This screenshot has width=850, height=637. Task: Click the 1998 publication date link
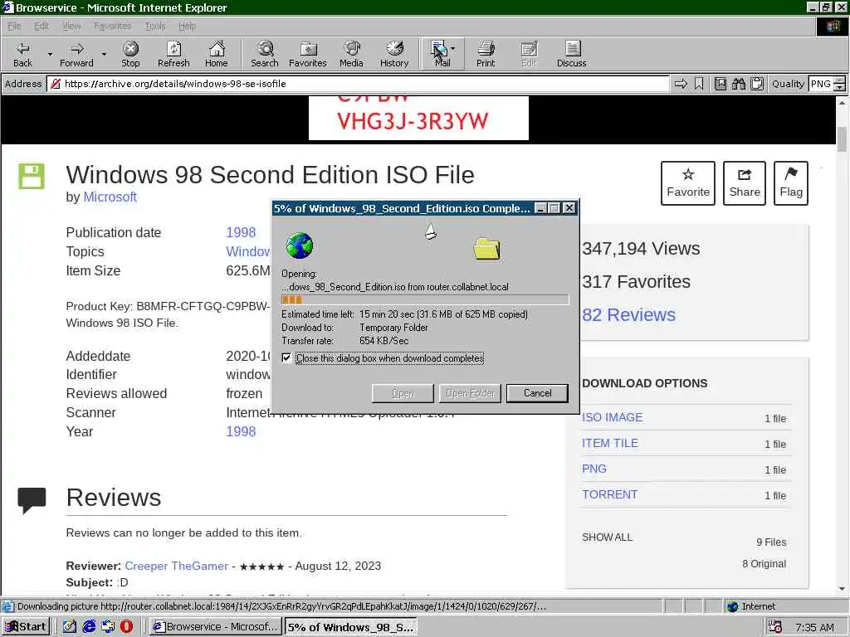point(241,232)
